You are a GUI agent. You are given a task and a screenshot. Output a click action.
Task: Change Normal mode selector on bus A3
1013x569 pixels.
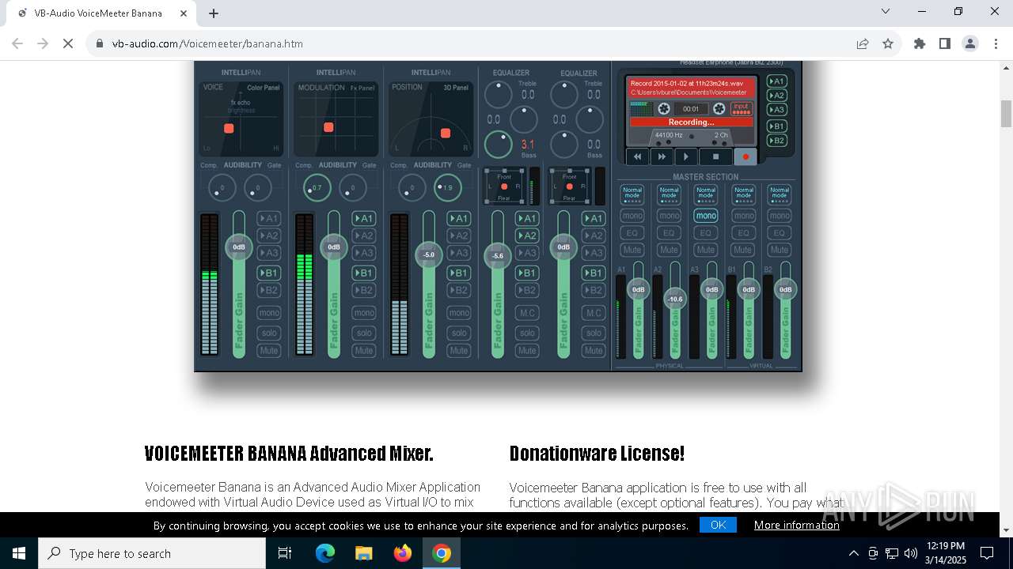[x=706, y=194]
